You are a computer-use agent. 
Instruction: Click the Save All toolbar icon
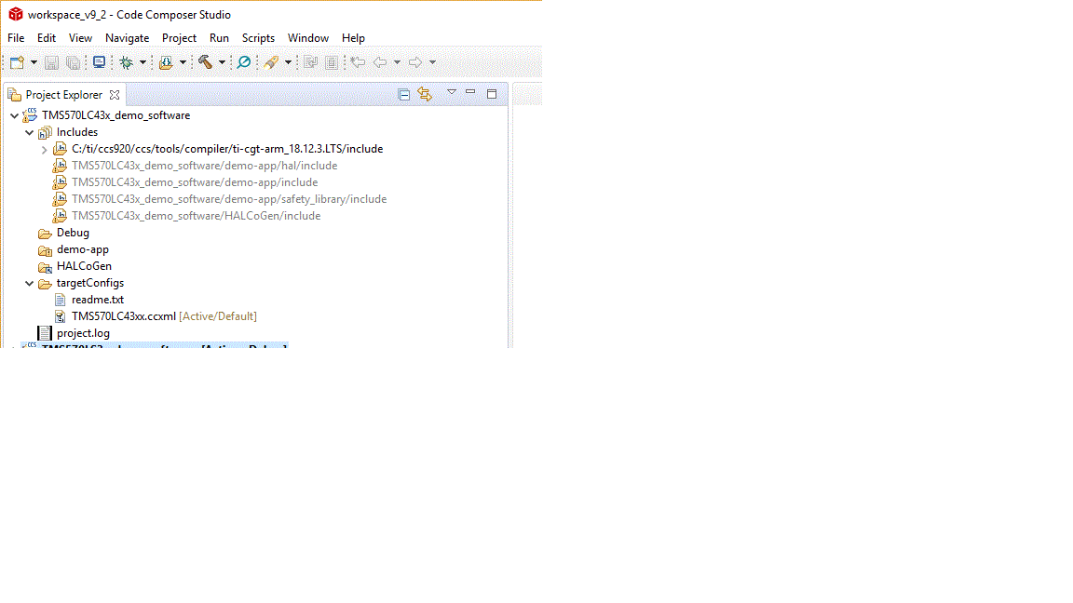73,63
